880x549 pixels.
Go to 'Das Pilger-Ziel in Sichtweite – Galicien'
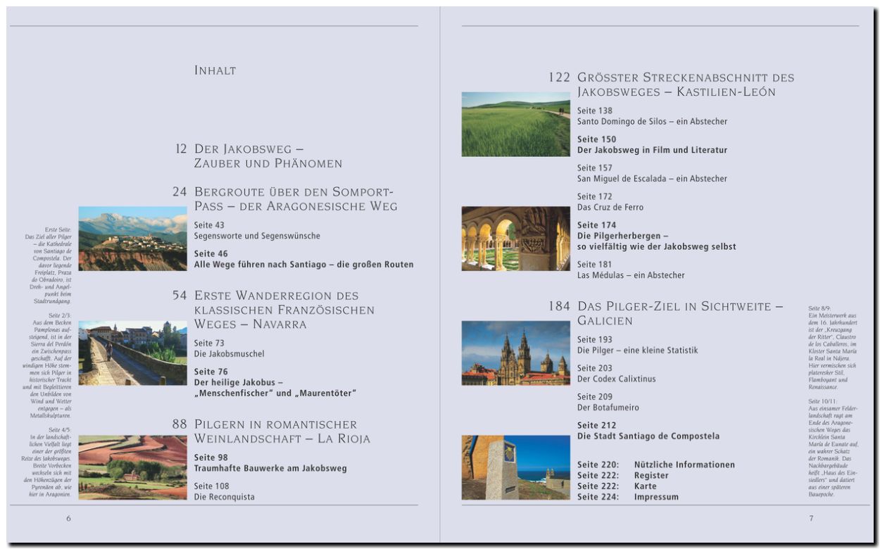tap(679, 313)
